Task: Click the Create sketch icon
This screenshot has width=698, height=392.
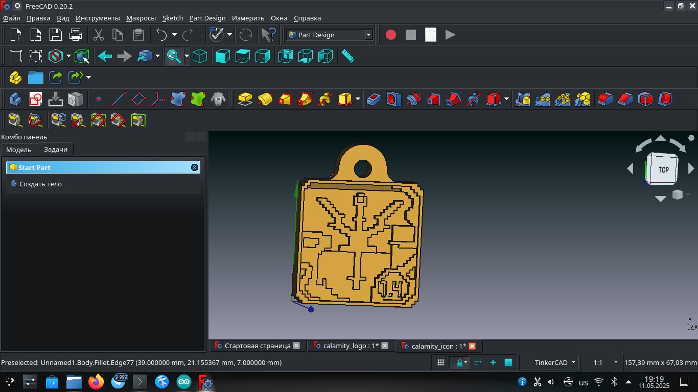Action: (x=36, y=99)
